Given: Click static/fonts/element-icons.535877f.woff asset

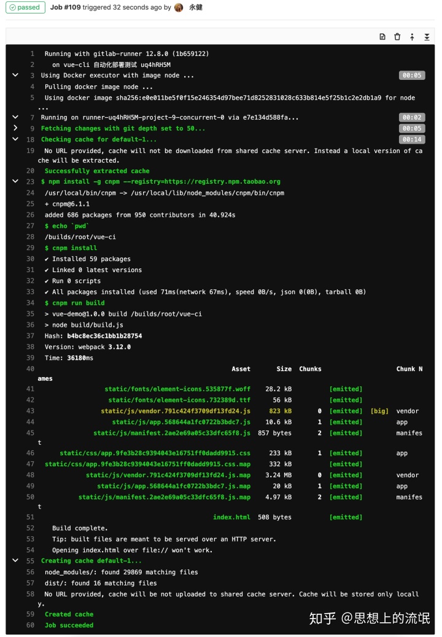Looking at the screenshot, I should (x=177, y=389).
